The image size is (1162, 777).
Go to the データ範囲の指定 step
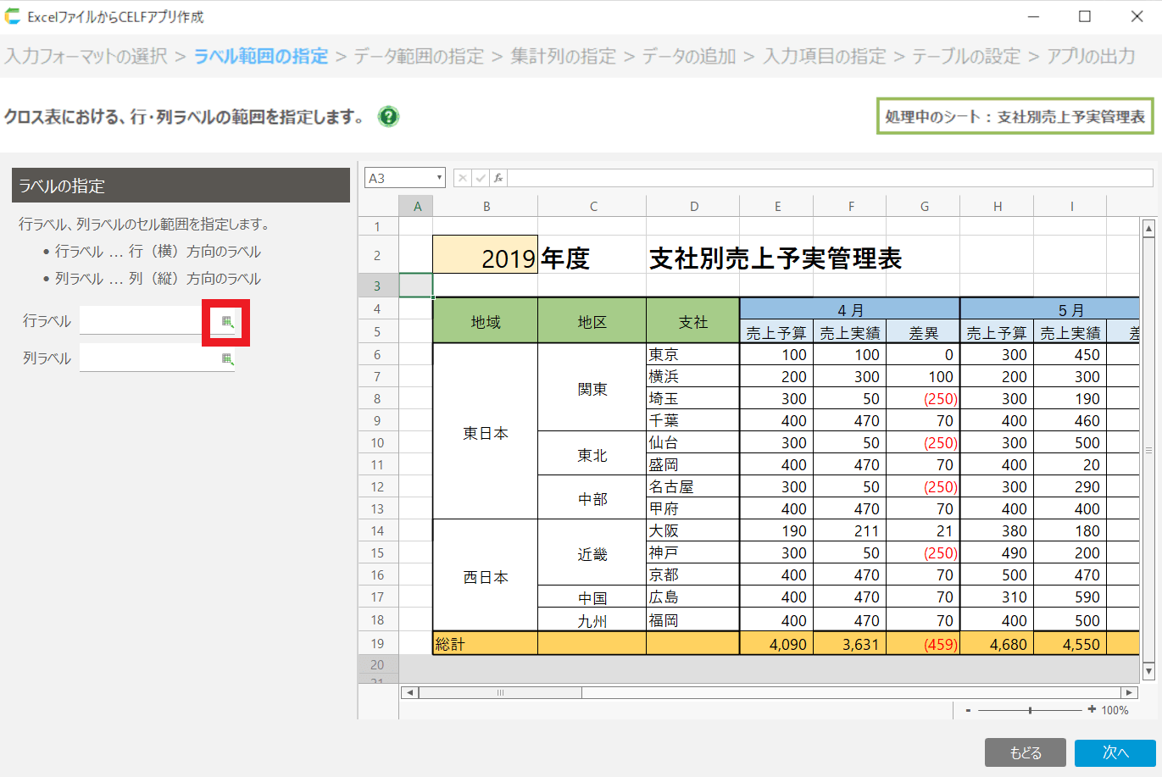419,57
